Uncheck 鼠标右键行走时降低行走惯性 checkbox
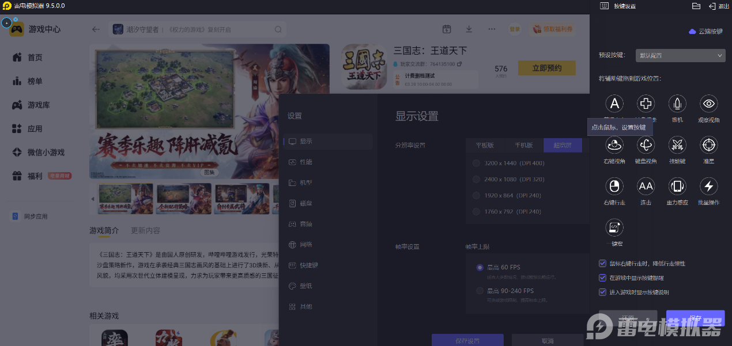This screenshot has width=732, height=346. [x=603, y=264]
